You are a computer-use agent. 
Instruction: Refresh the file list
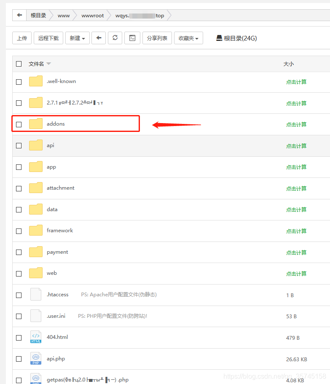[115, 38]
